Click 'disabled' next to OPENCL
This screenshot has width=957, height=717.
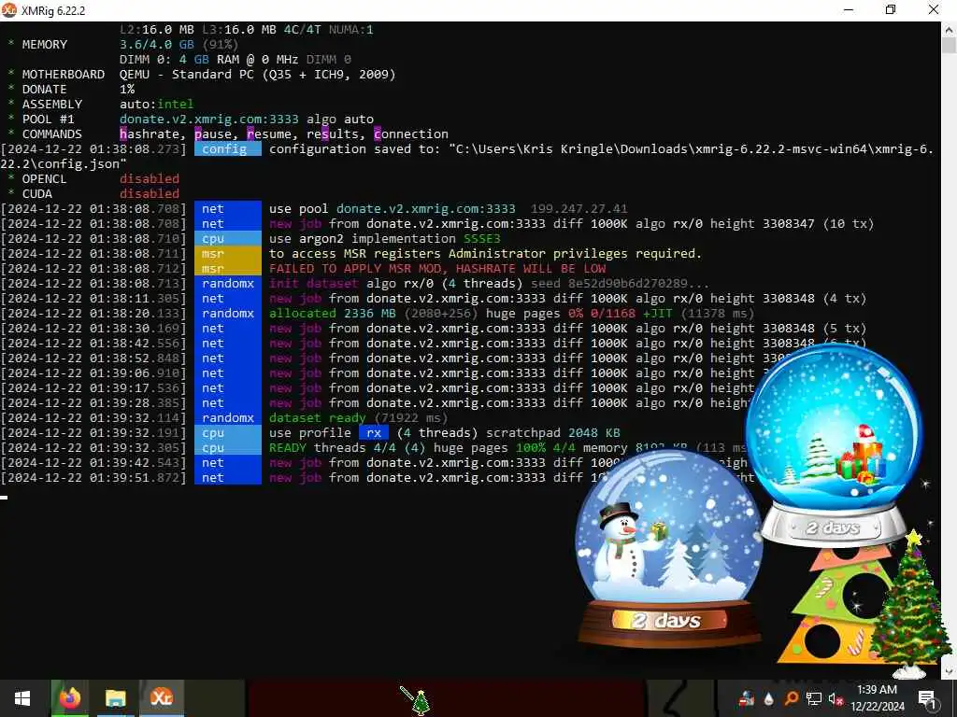coord(150,179)
